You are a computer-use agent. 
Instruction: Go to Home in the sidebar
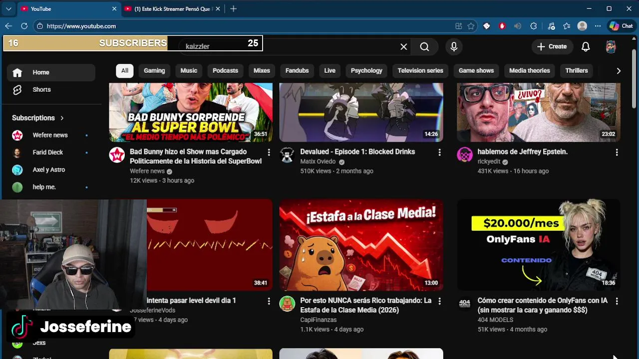51,72
